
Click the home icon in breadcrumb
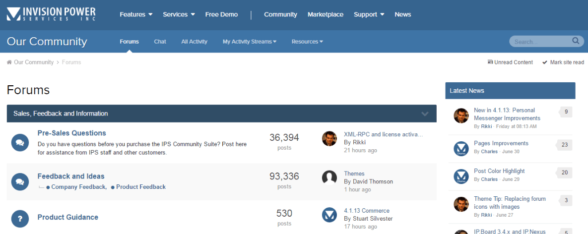coord(9,62)
